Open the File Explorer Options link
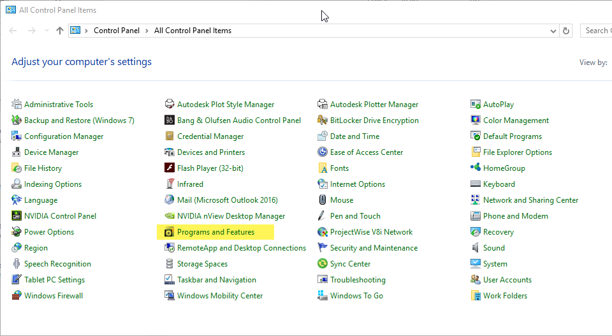 [518, 152]
